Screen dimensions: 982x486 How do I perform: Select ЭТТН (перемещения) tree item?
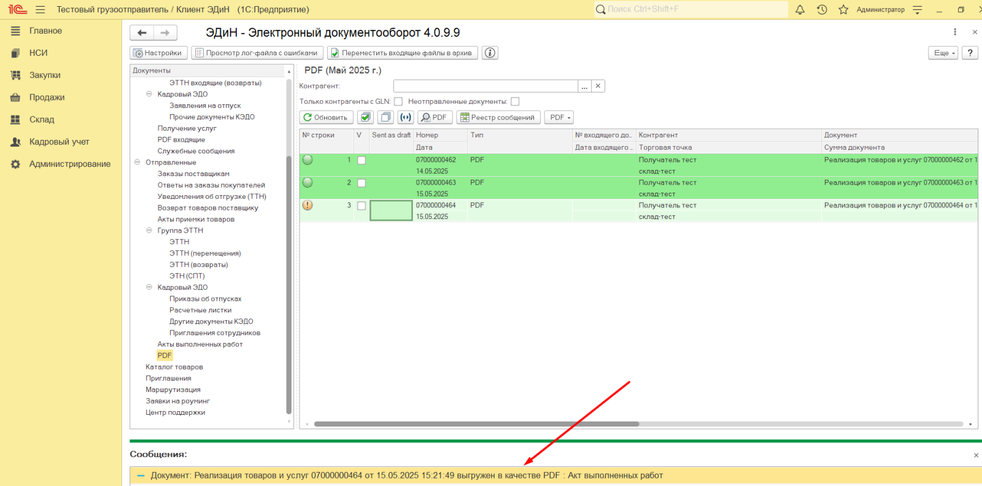click(205, 253)
